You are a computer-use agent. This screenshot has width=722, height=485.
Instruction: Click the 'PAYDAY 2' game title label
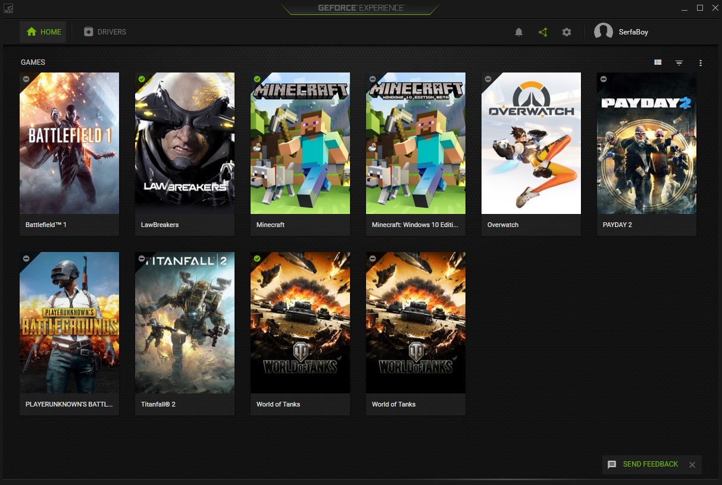tap(617, 225)
